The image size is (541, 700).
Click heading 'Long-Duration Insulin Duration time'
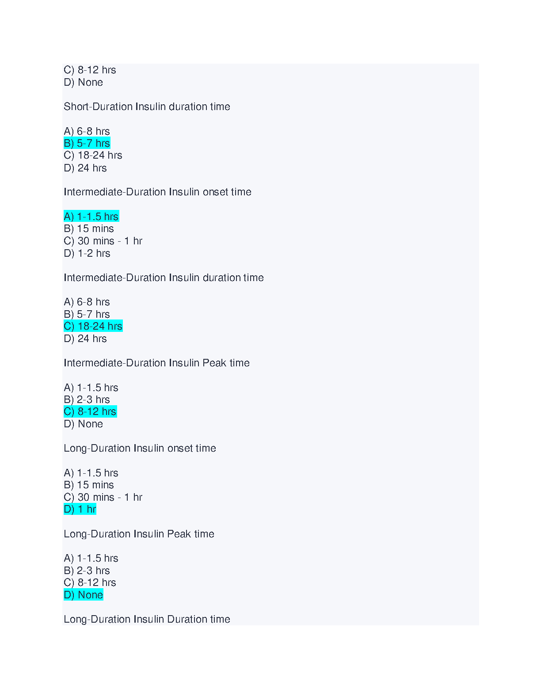coord(147,619)
